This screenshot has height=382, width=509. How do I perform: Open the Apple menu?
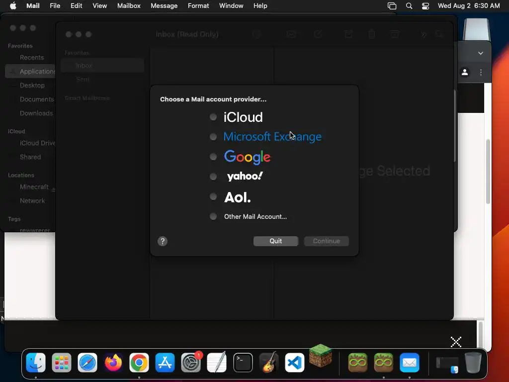click(13, 6)
